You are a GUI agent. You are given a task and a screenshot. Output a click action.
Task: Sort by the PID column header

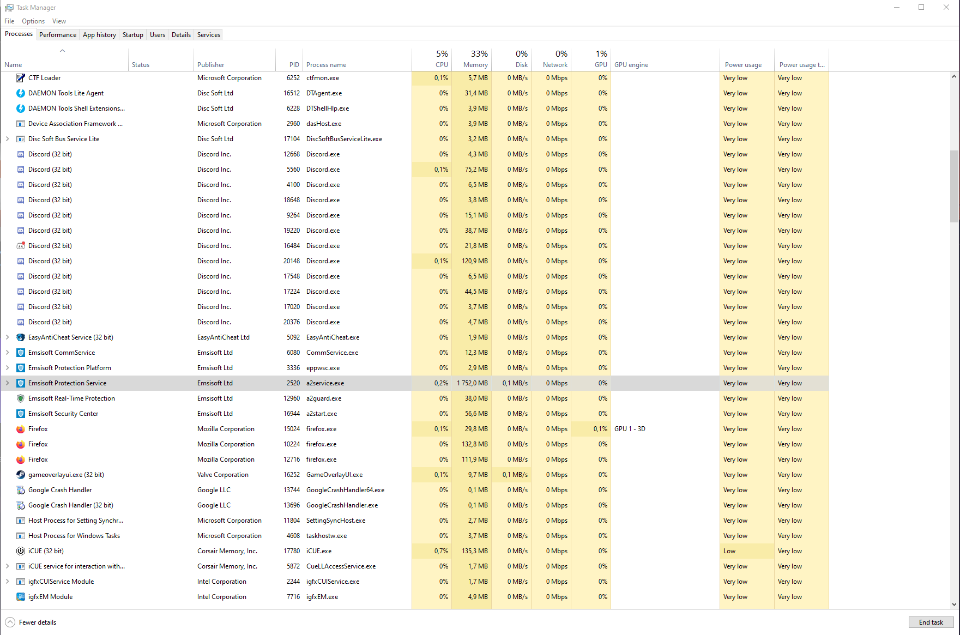(289, 59)
